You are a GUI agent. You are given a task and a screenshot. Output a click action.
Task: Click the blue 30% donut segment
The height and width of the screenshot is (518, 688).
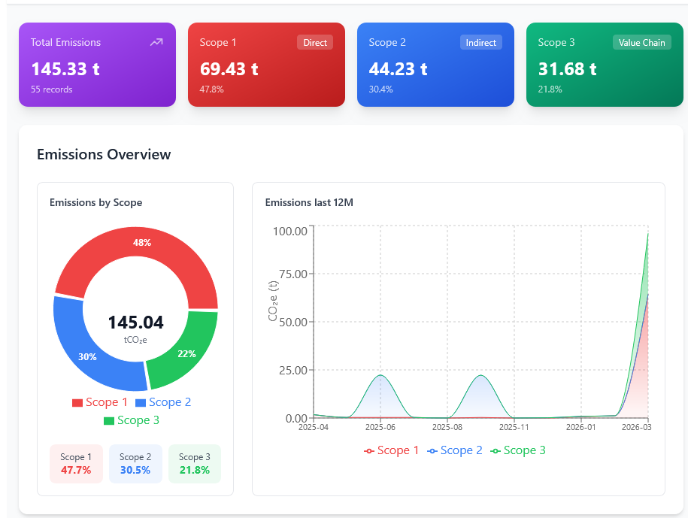coord(87,356)
